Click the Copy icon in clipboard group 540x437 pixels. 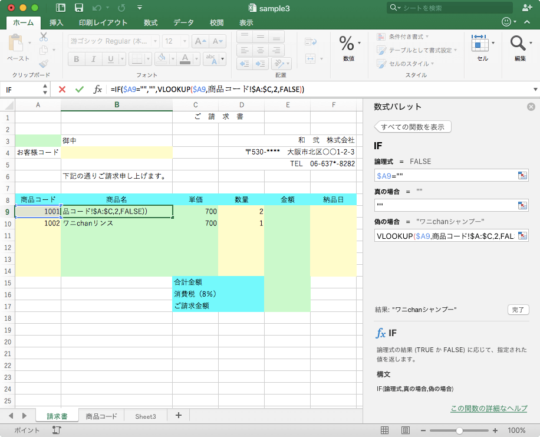(x=44, y=50)
